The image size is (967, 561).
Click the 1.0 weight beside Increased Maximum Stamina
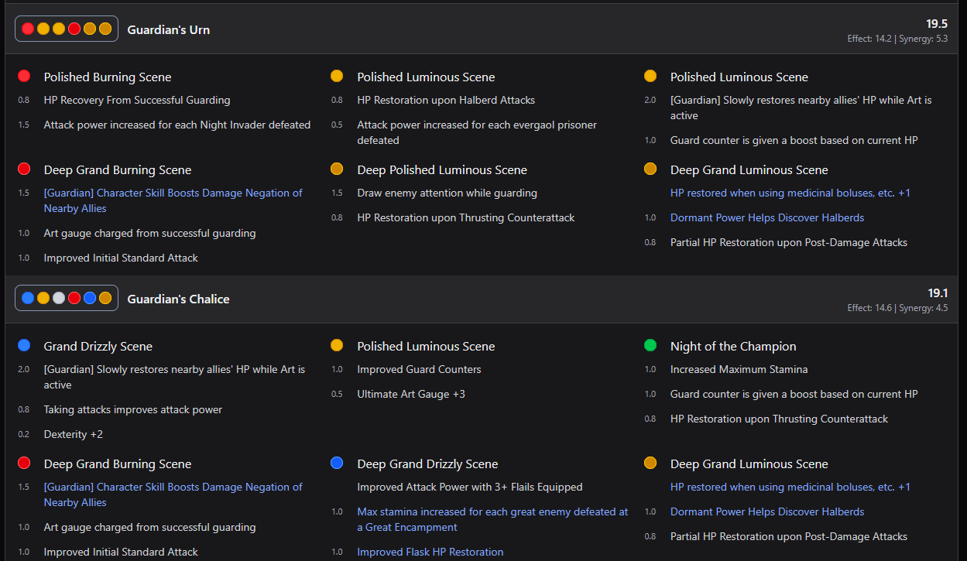tap(650, 369)
